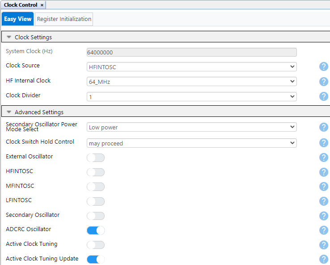Open the Clock Source dropdown
Screen dimensions: 330x265
191,67
